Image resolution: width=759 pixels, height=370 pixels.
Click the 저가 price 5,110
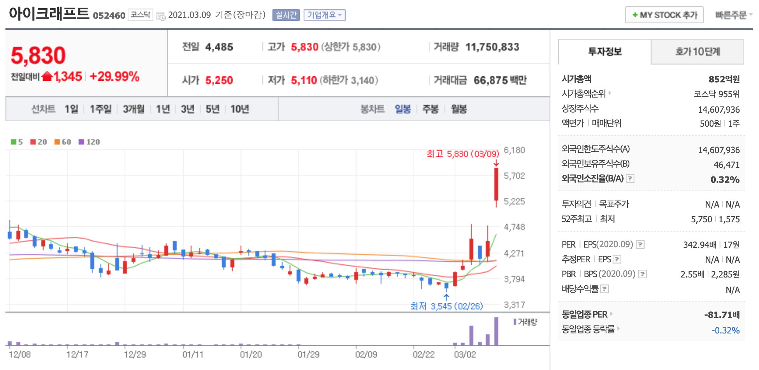[x=304, y=80]
